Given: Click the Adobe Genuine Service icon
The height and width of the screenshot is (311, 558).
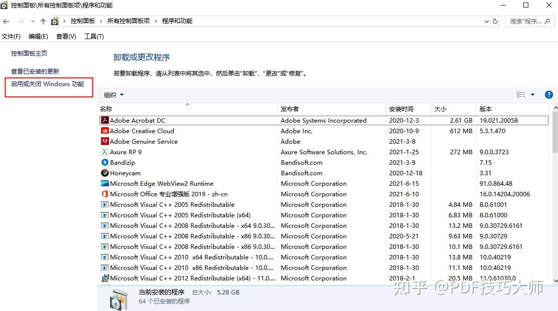Looking at the screenshot, I should (104, 141).
